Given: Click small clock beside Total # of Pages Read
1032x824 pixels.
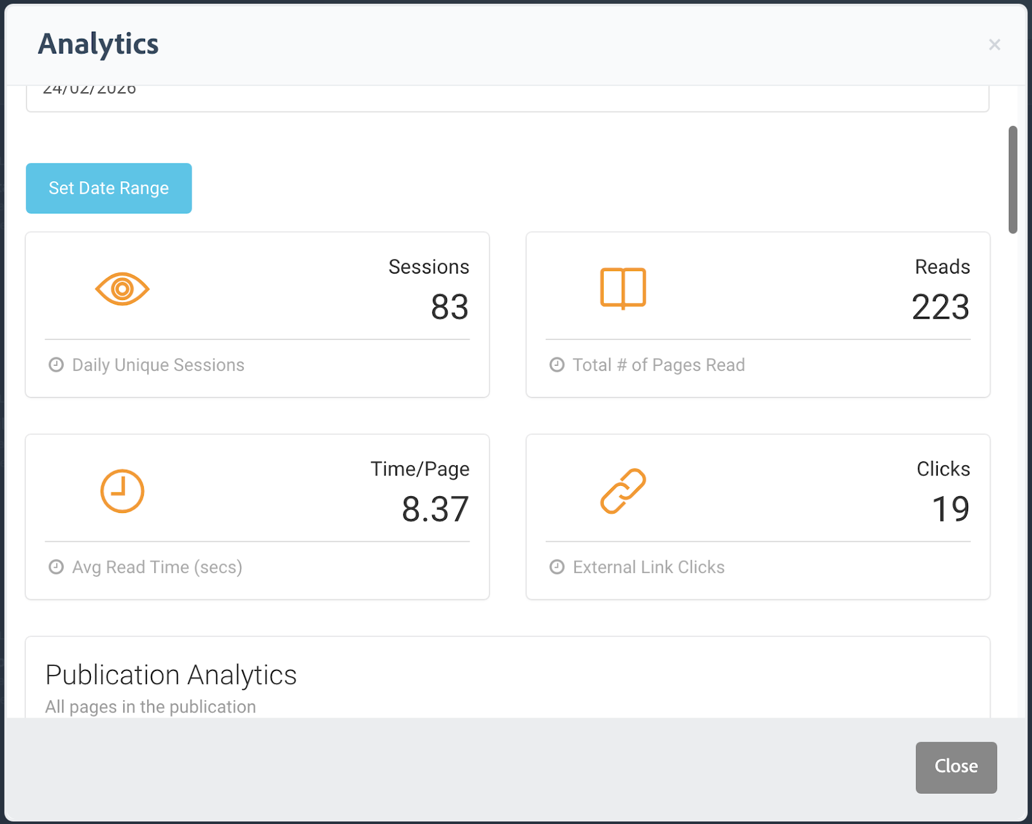Looking at the screenshot, I should coord(557,365).
